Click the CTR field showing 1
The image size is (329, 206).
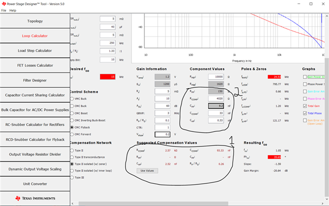pyautogui.click(x=162, y=127)
